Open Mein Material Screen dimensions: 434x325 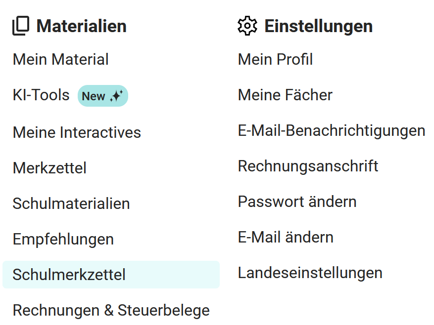tap(60, 60)
